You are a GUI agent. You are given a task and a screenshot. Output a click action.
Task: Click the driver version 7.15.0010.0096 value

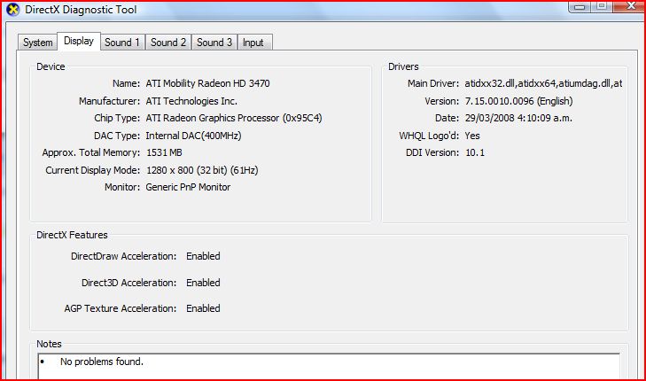(x=518, y=101)
